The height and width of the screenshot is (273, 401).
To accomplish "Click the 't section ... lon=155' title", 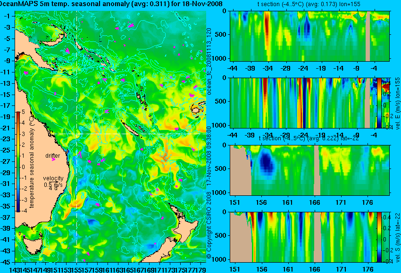I will (309, 4).
